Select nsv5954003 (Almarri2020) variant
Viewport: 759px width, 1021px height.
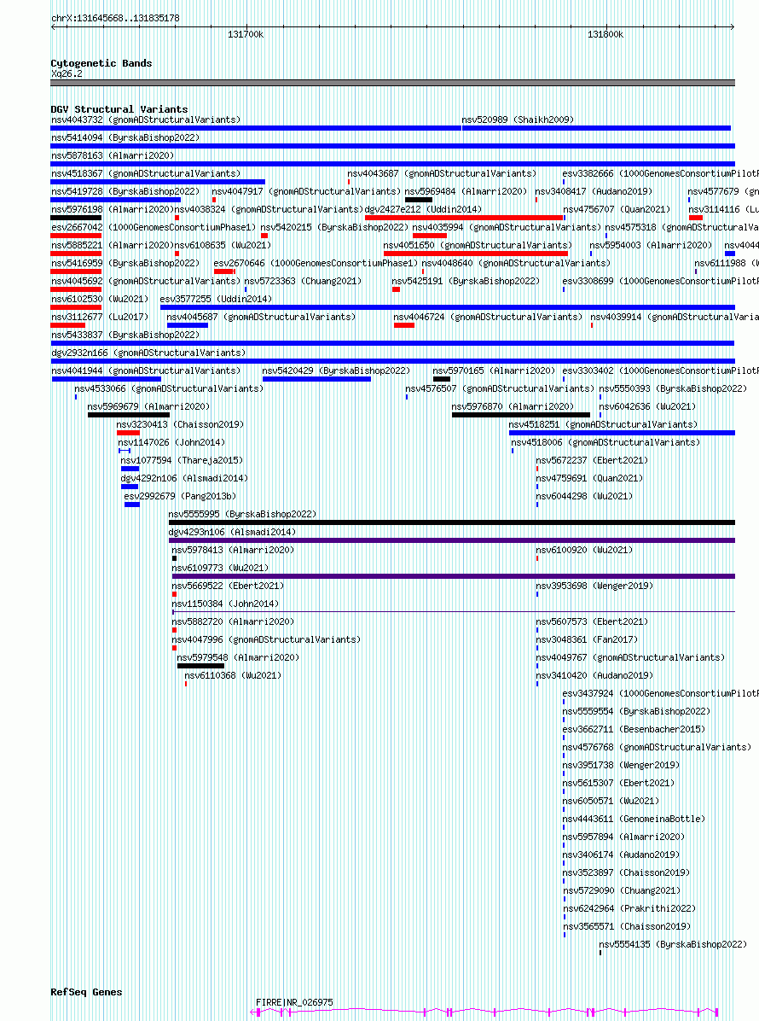tap(651, 245)
